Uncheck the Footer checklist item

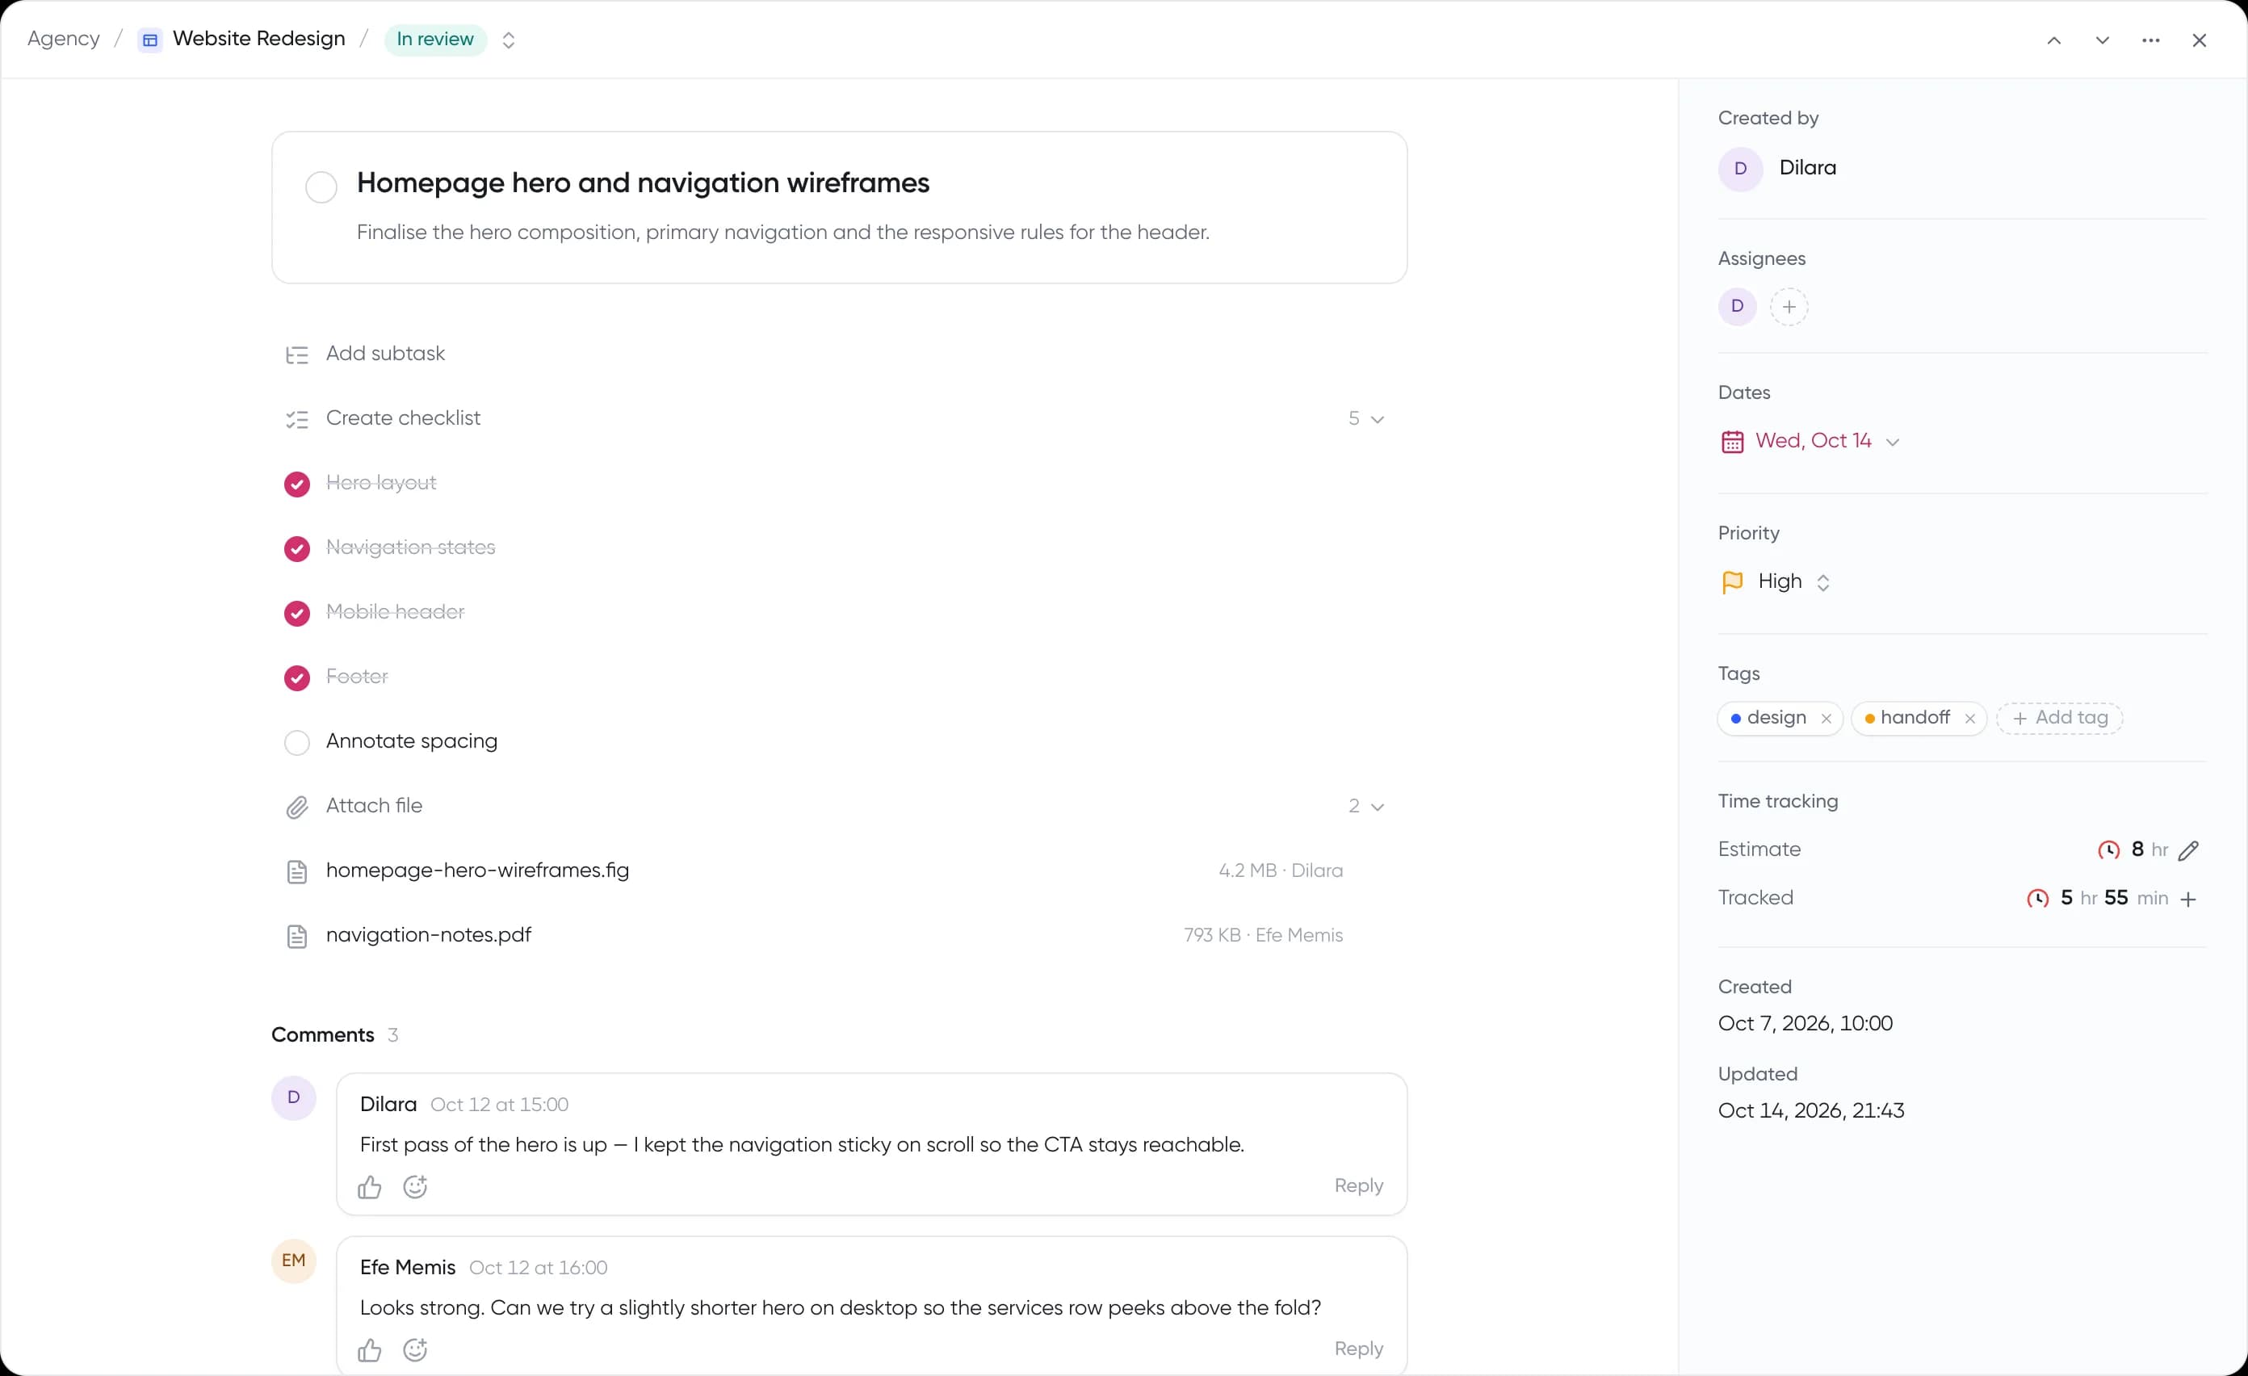pos(296,679)
